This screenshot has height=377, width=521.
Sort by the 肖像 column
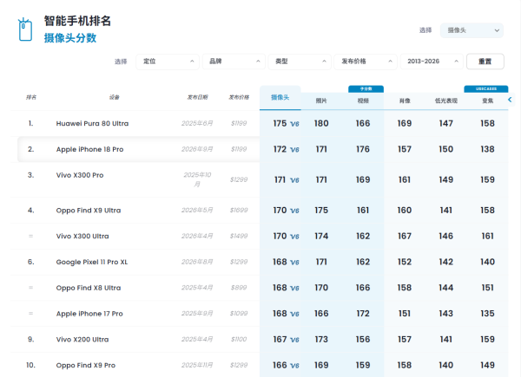click(x=405, y=101)
